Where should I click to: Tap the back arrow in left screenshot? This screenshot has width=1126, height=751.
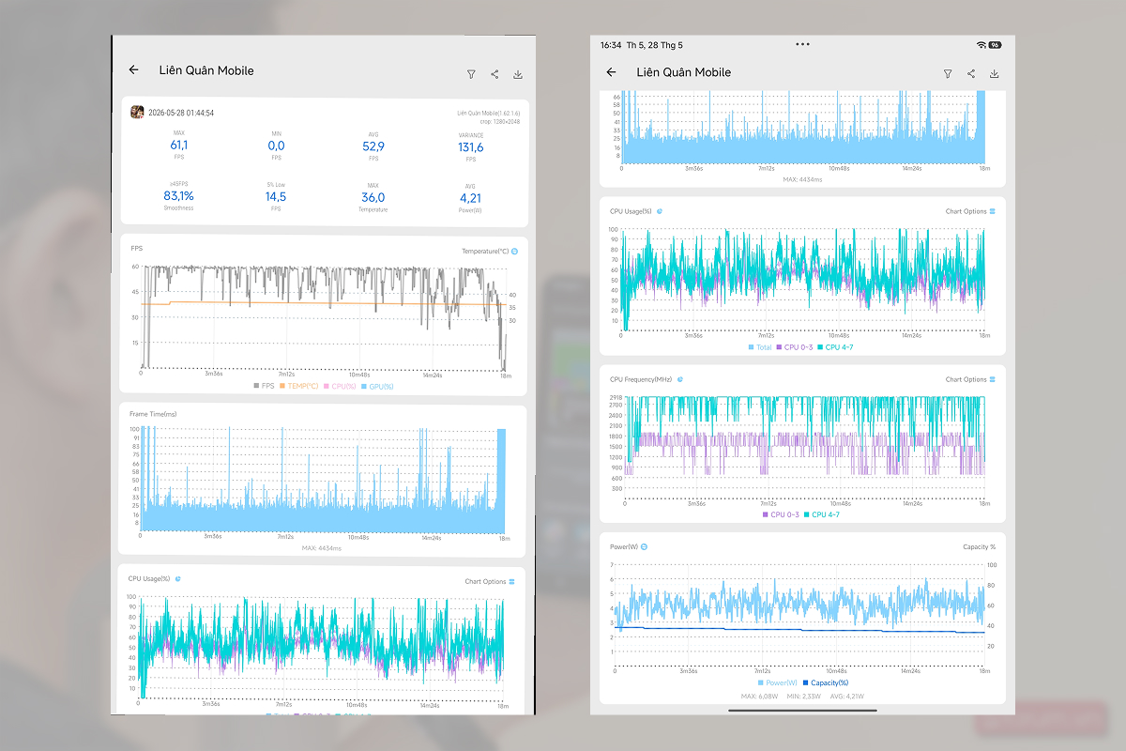(x=134, y=70)
